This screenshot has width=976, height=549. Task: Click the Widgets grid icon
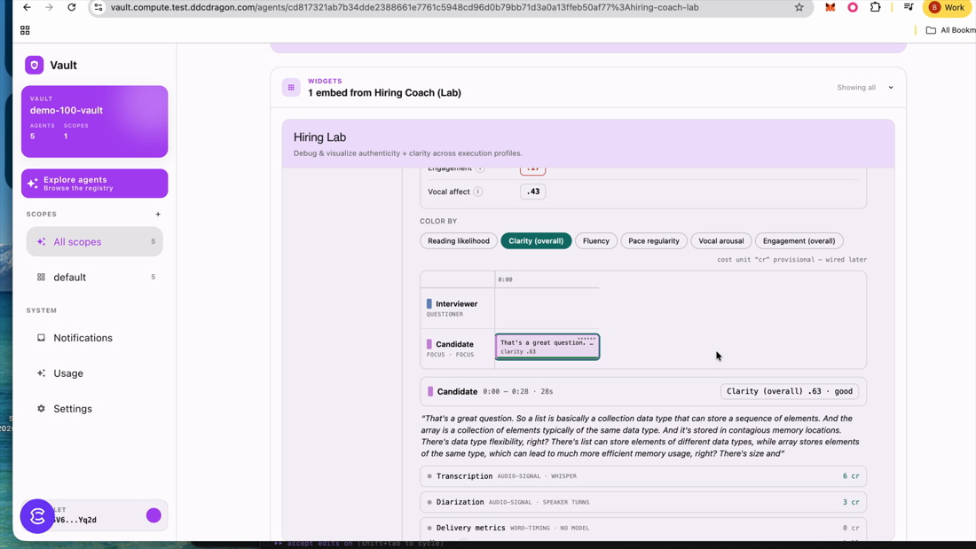coord(291,88)
